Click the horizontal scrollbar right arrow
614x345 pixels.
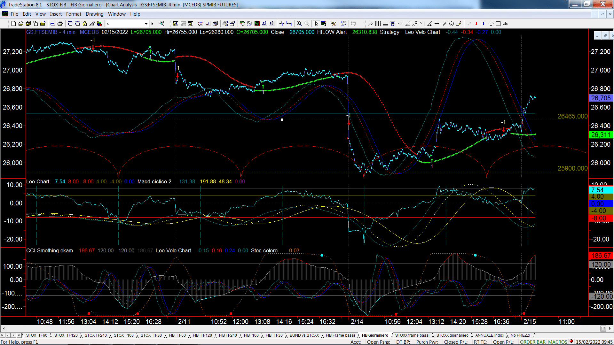click(610, 328)
